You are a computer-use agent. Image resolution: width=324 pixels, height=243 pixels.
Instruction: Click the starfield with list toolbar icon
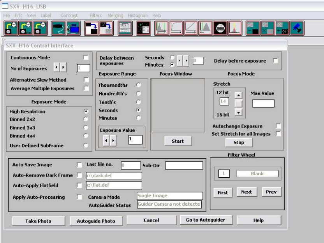point(143,28)
